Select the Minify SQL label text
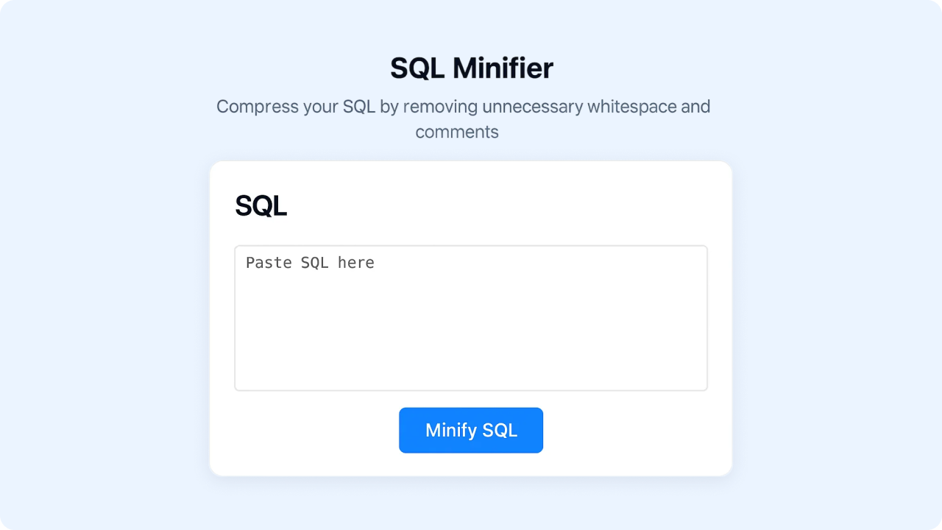This screenshot has width=942, height=530. click(471, 430)
